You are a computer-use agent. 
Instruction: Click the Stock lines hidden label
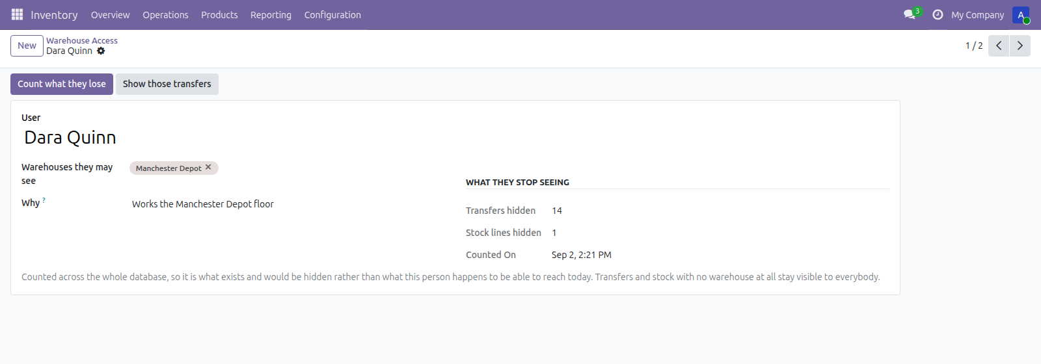[x=504, y=233]
